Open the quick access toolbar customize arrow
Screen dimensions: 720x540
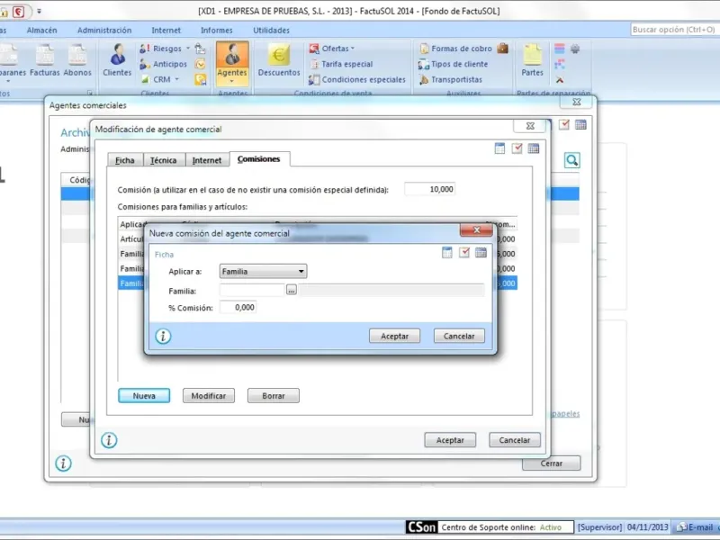coord(39,11)
